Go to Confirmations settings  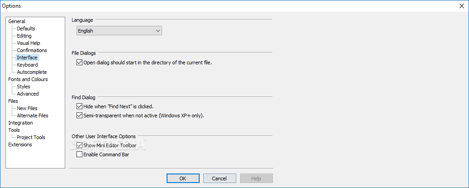[32, 50]
